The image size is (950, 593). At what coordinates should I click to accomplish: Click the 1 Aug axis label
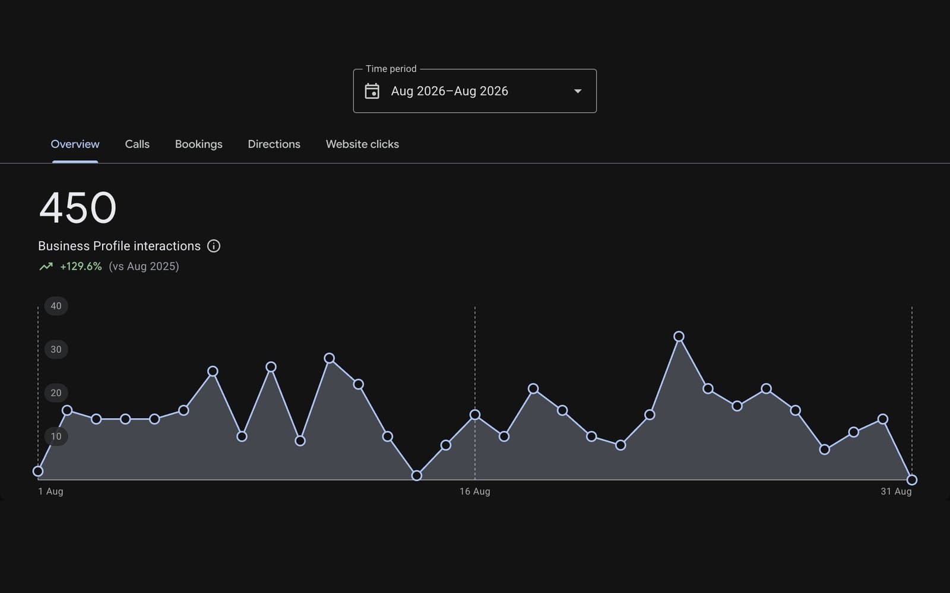(50, 491)
